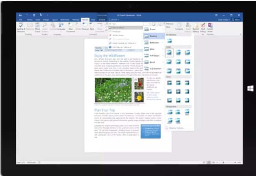This screenshot has width=256, height=176.
Task: Pick first Inner shadow preset
Action: click(x=170, y=82)
